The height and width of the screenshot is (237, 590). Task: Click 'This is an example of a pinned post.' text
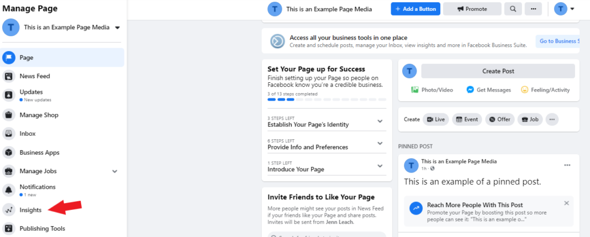[x=472, y=182]
